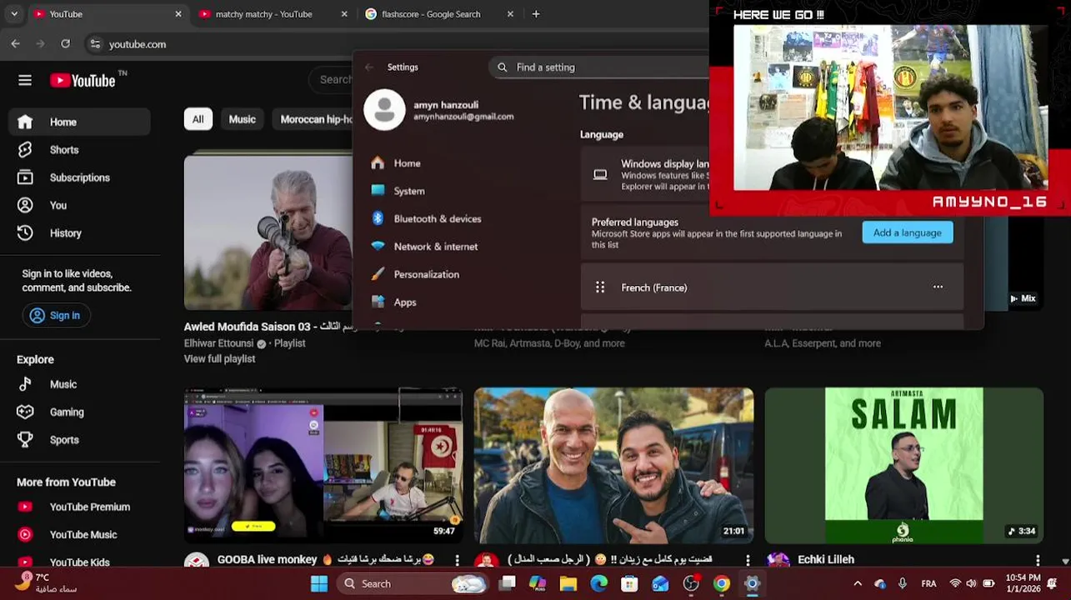This screenshot has width=1071, height=600.
Task: Open Subscriptions in YouTube sidebar
Action: pos(80,177)
